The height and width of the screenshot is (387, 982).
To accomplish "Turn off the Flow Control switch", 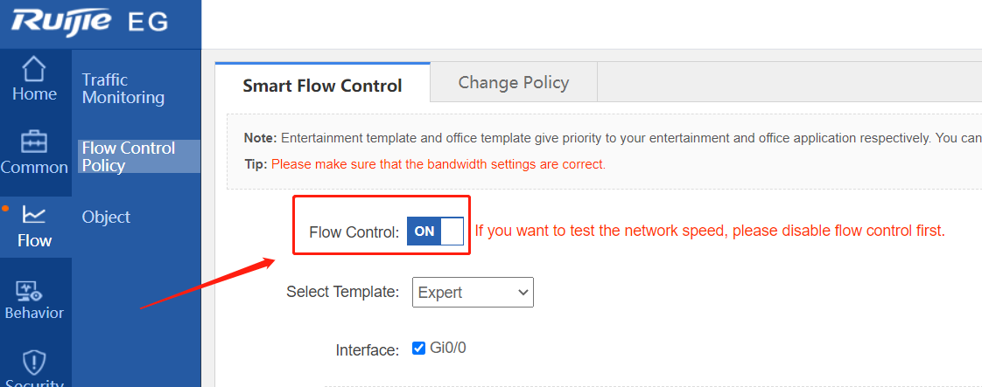I will tap(435, 232).
